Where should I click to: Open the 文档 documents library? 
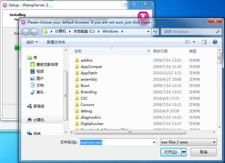click(37, 85)
